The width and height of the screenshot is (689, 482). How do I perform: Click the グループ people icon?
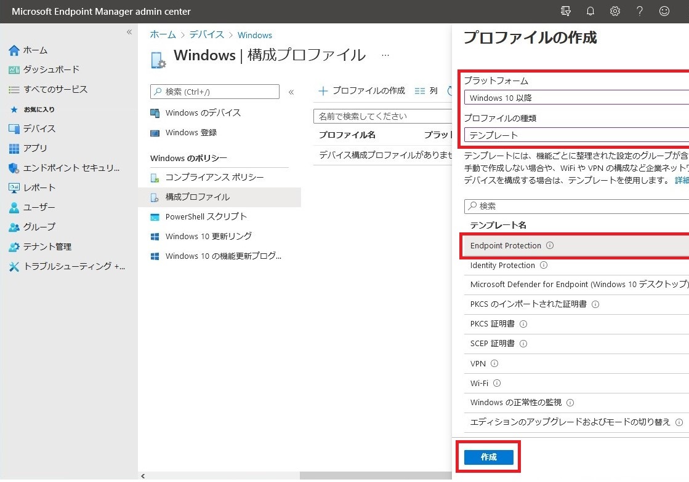[x=14, y=227]
